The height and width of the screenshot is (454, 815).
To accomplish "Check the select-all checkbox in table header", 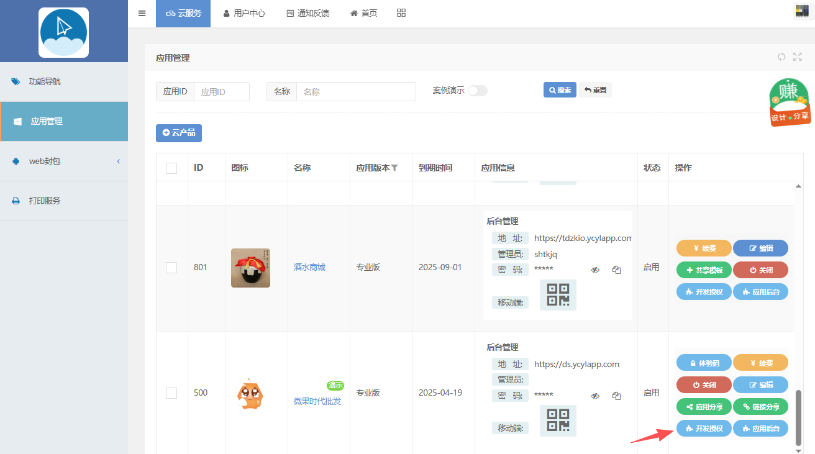I will coord(171,168).
